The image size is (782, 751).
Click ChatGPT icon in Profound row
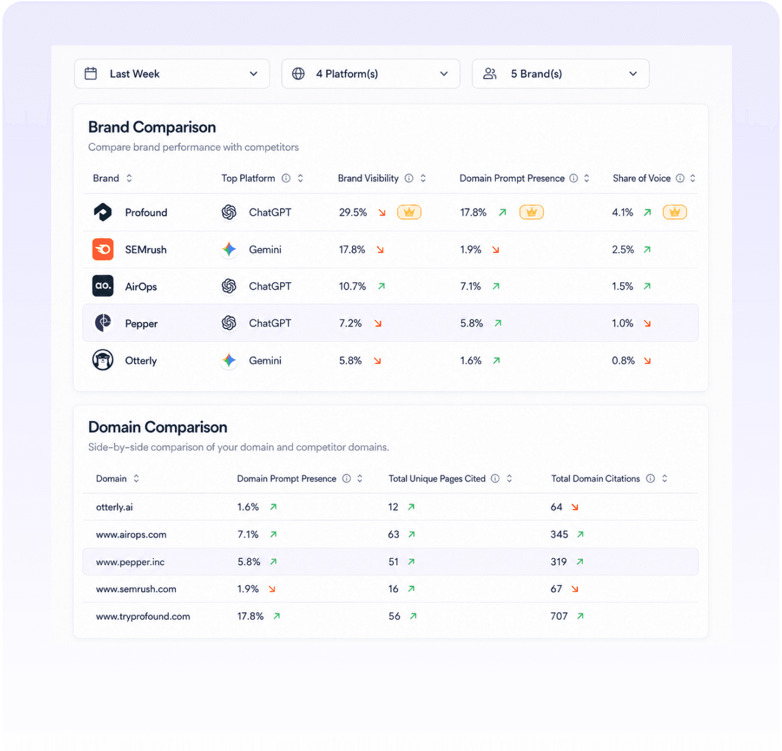(x=229, y=212)
